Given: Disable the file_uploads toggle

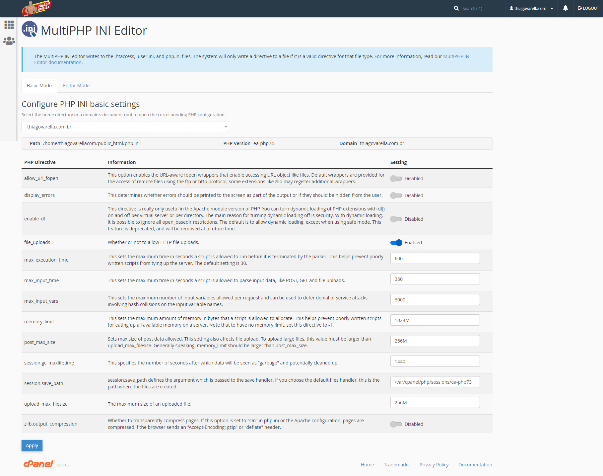Looking at the screenshot, I should pyautogui.click(x=396, y=243).
